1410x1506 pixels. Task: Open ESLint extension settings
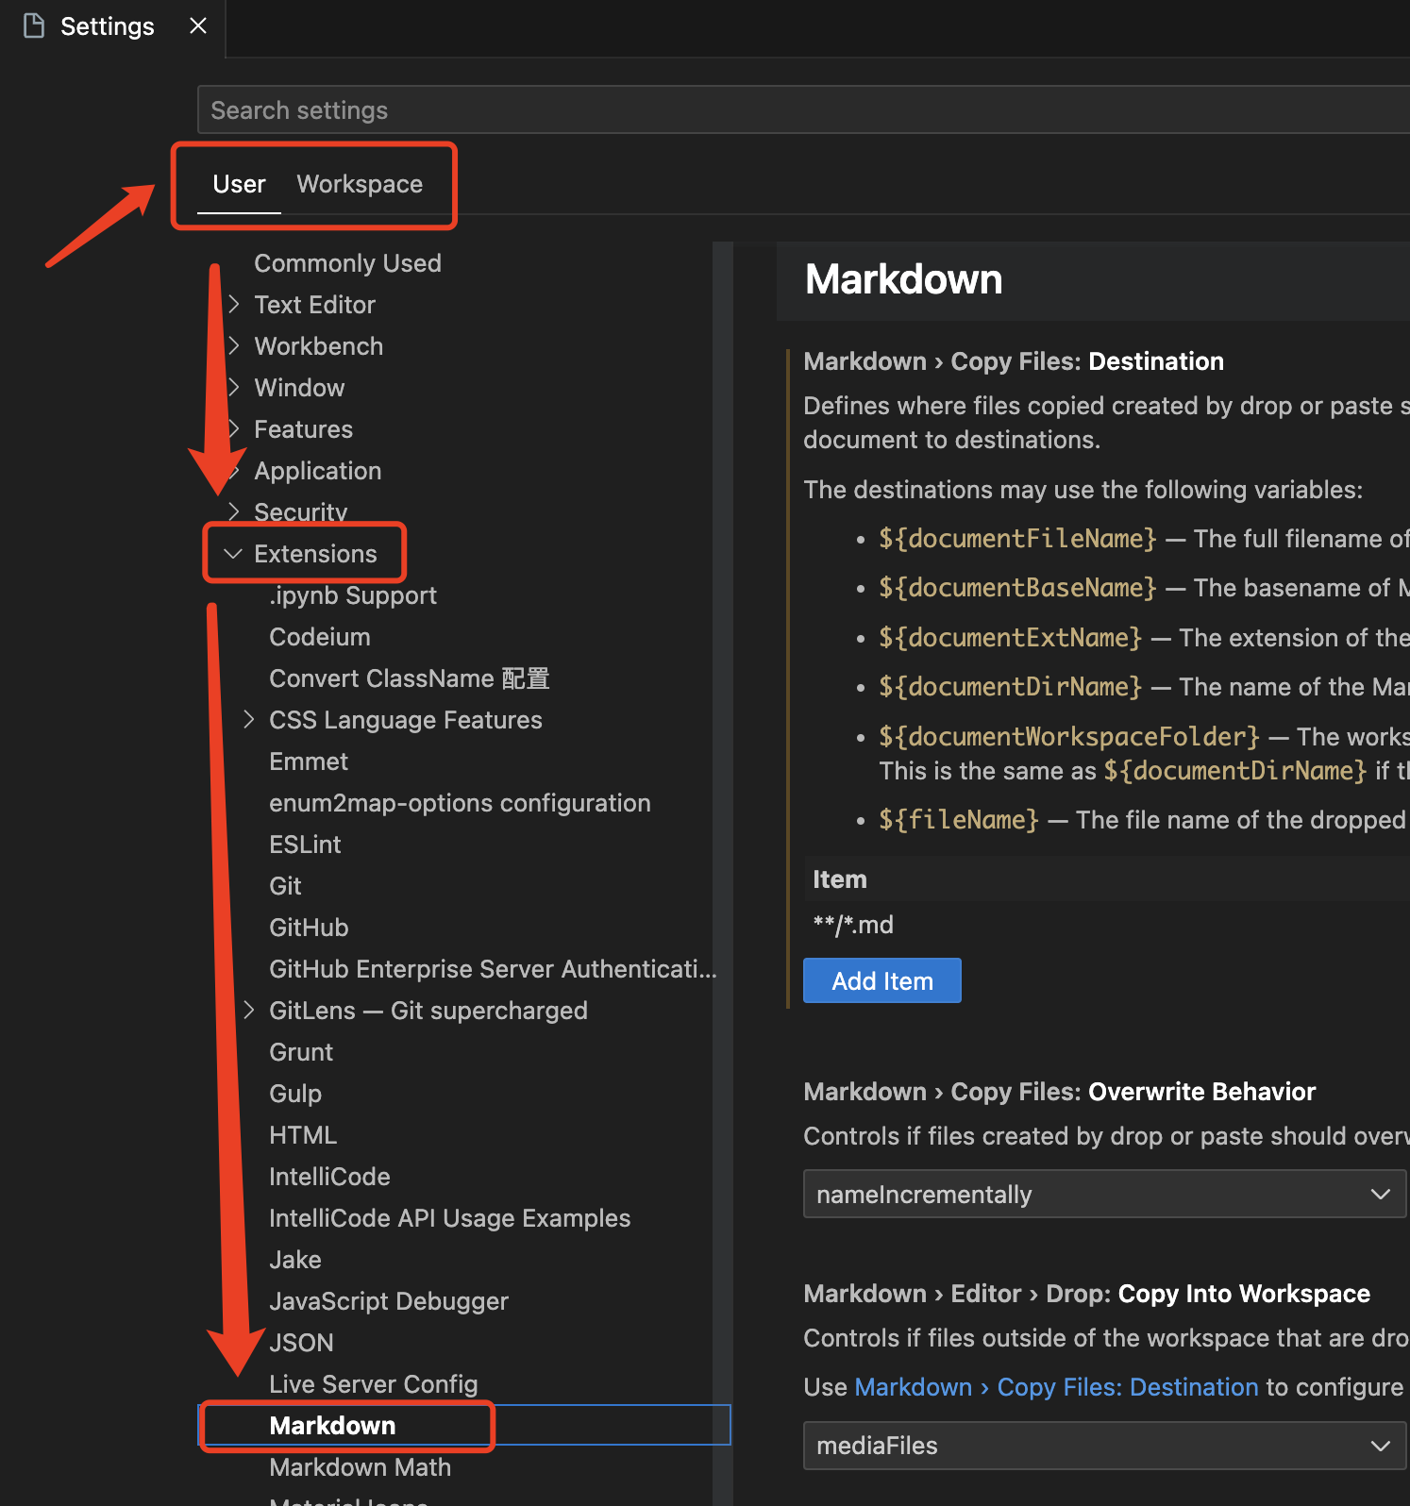point(305,845)
